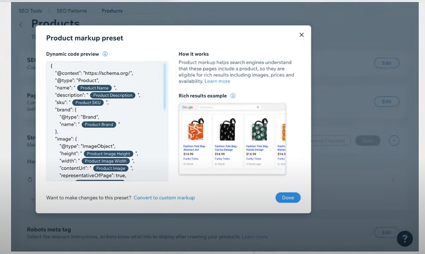This screenshot has width=425, height=254.
Task: Click the orange Abstract Art tote bag image
Action: tap(196, 129)
